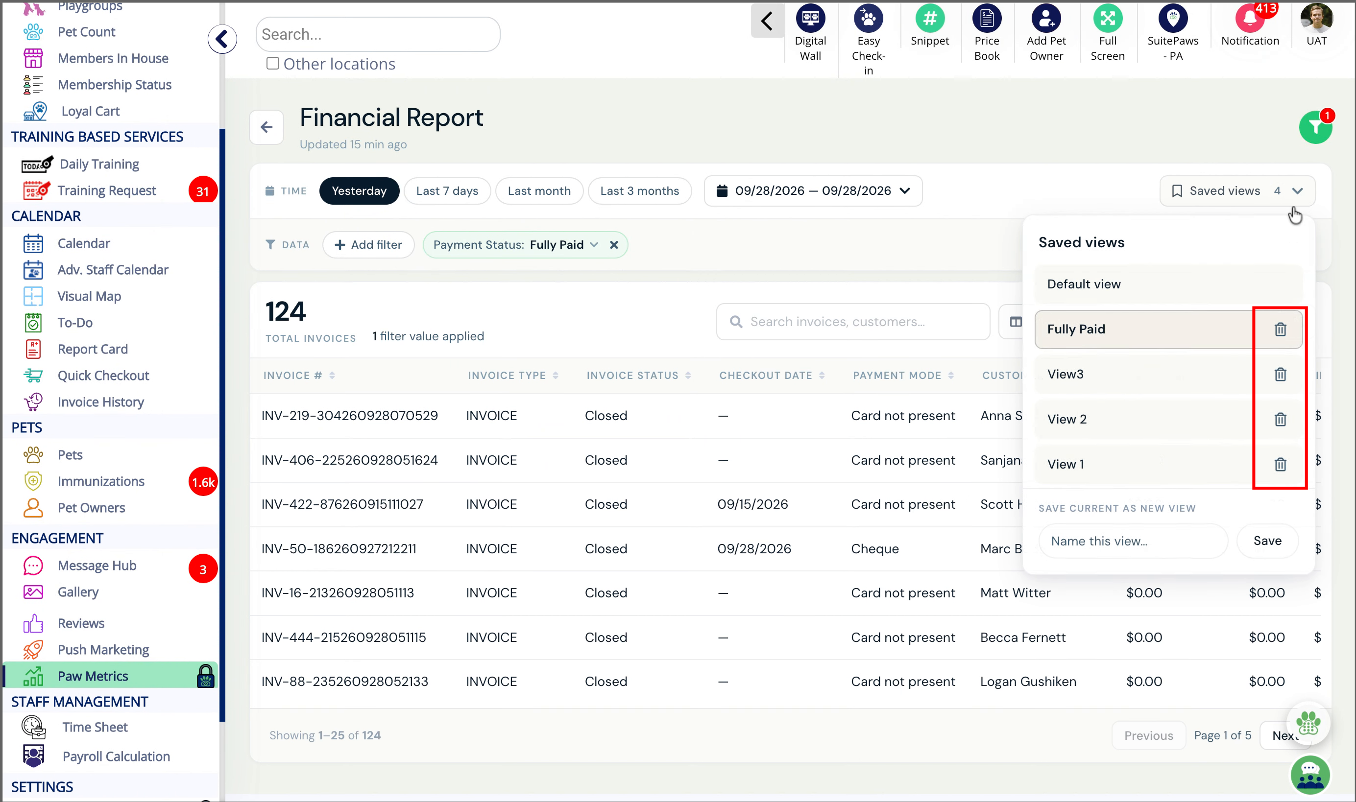1356x802 pixels.
Task: Select the Last month range
Action: click(539, 191)
